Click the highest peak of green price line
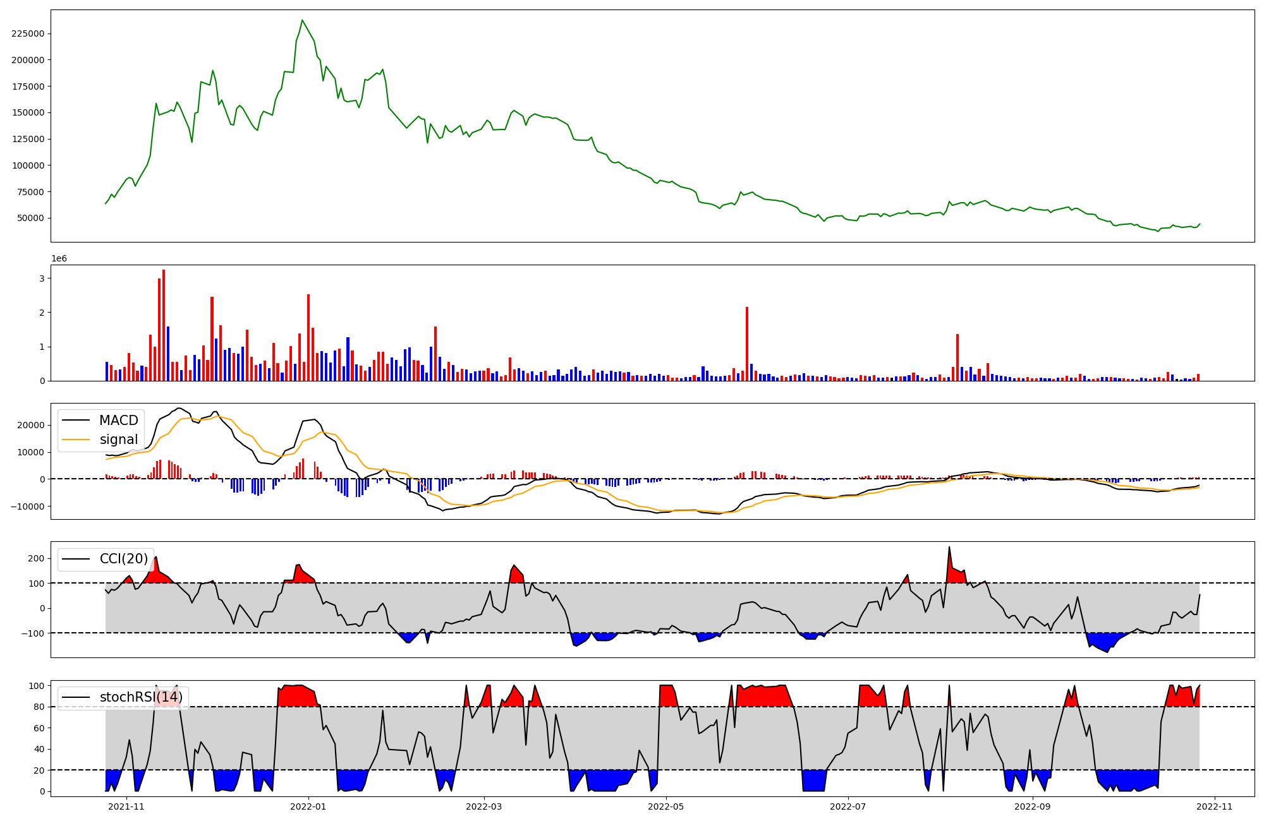The image size is (1264, 821). pyautogui.click(x=302, y=21)
